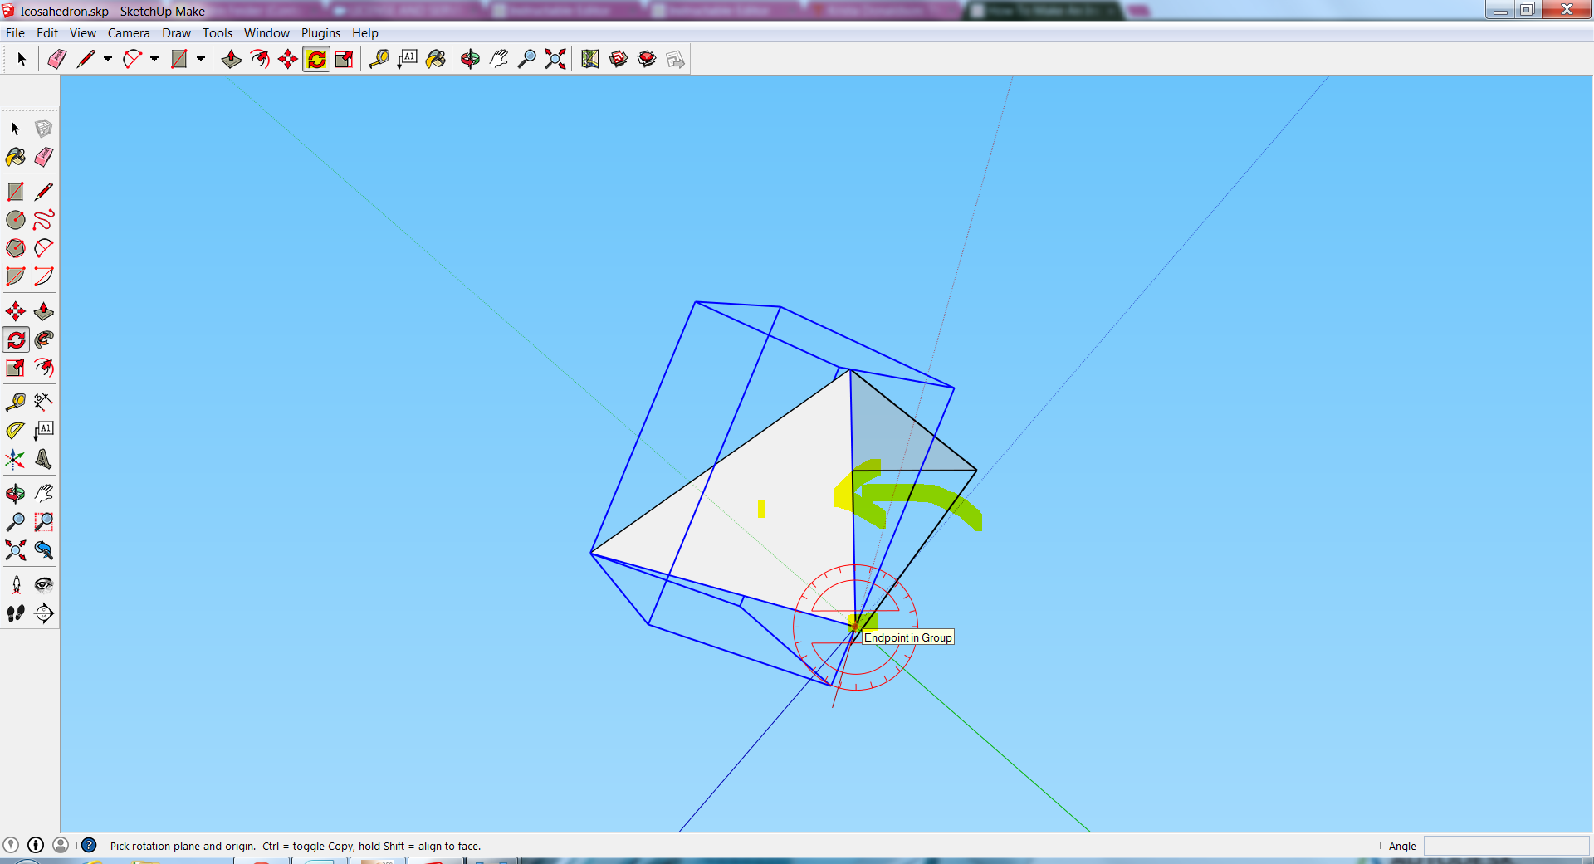Toggle the Instructor help question-mark icon
Image resolution: width=1594 pixels, height=864 pixels.
coord(89,845)
